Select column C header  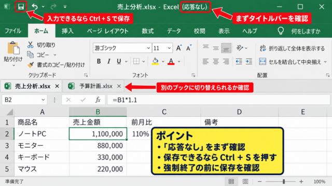(164, 112)
